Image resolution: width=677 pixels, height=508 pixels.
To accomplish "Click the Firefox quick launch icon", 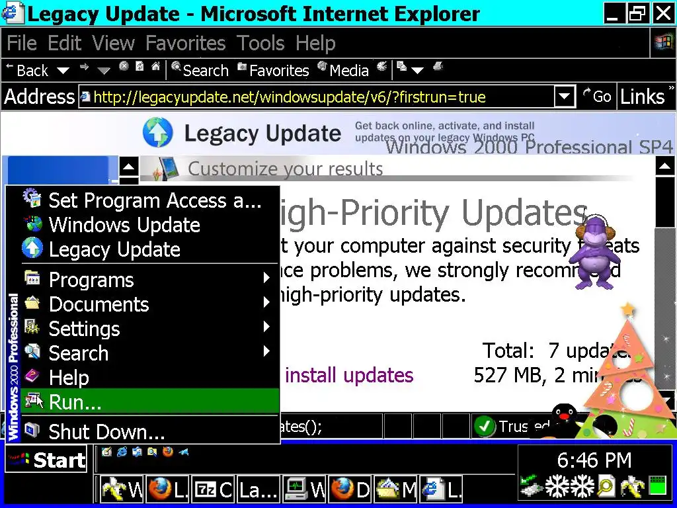I will [168, 452].
